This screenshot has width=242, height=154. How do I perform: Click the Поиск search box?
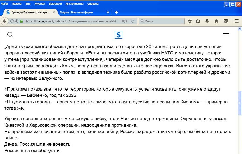162,21
